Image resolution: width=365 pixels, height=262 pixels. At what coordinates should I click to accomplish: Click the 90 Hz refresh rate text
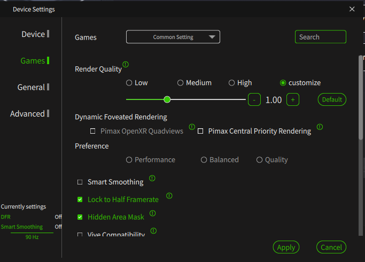32,237
